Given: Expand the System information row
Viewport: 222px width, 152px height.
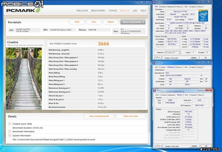Looking at the screenshot, I should (10, 135).
